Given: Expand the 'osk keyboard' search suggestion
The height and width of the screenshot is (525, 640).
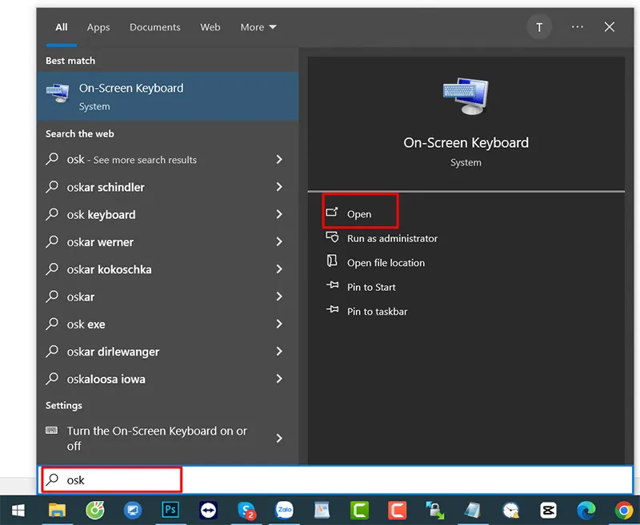Looking at the screenshot, I should pyautogui.click(x=279, y=214).
